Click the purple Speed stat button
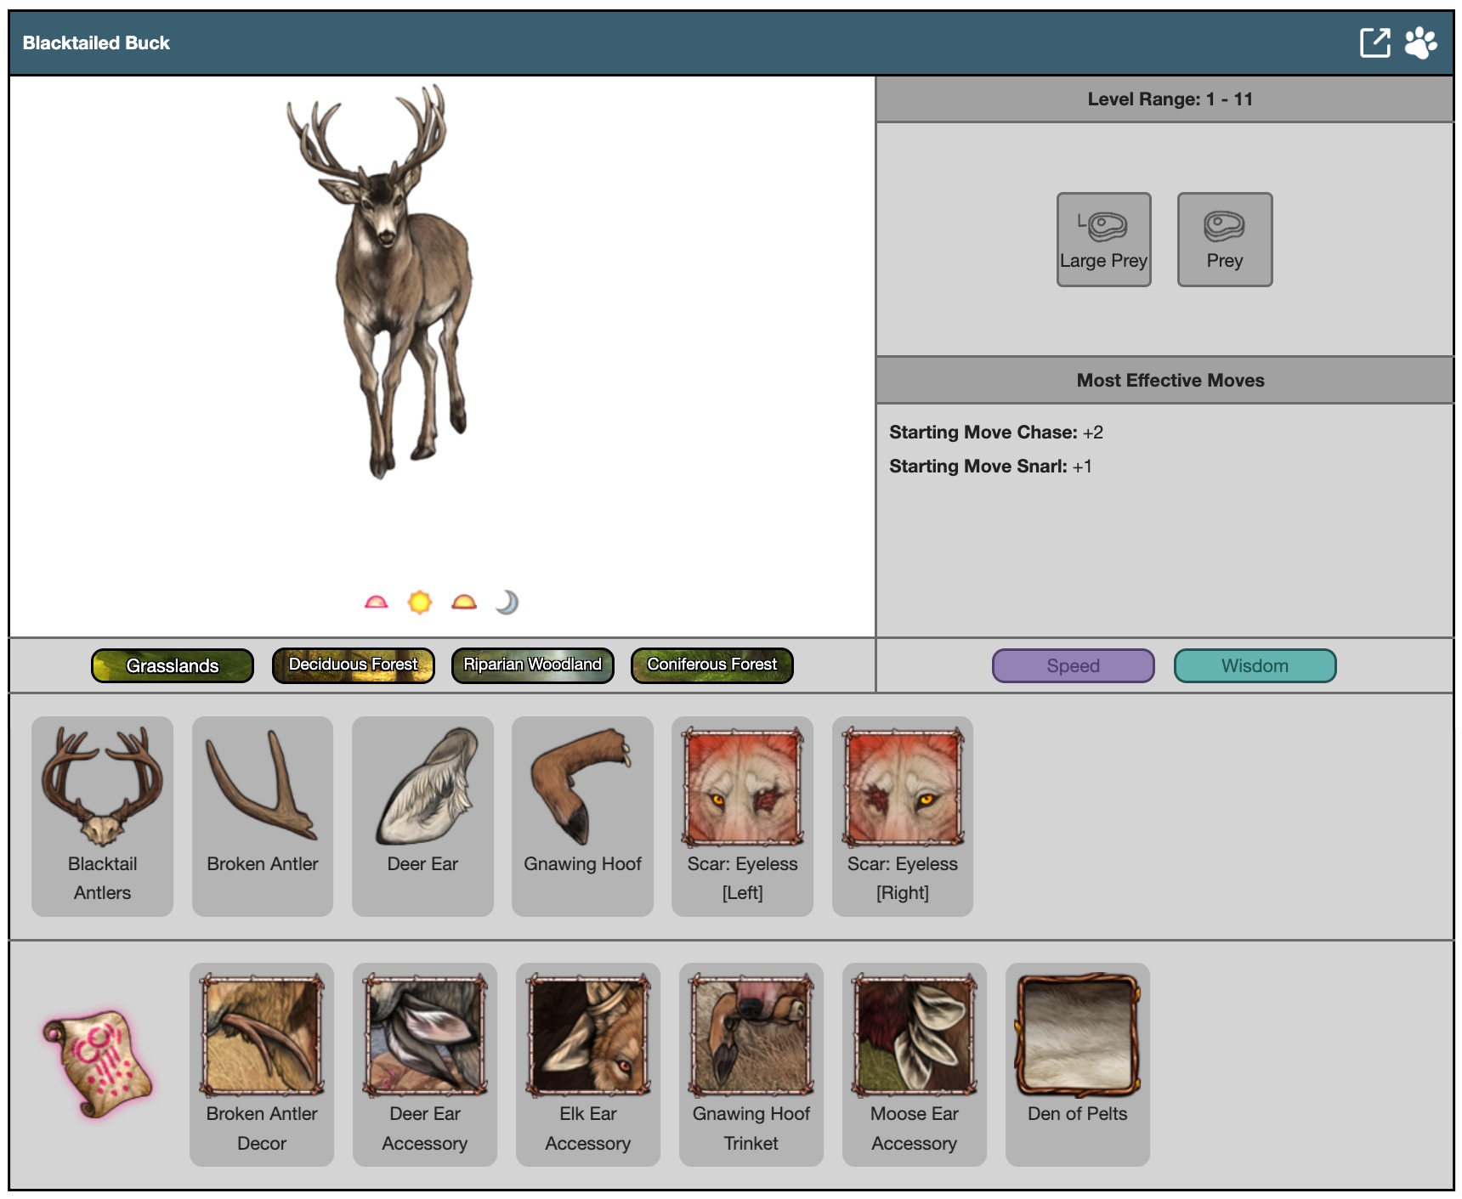The height and width of the screenshot is (1199, 1462). click(1073, 666)
